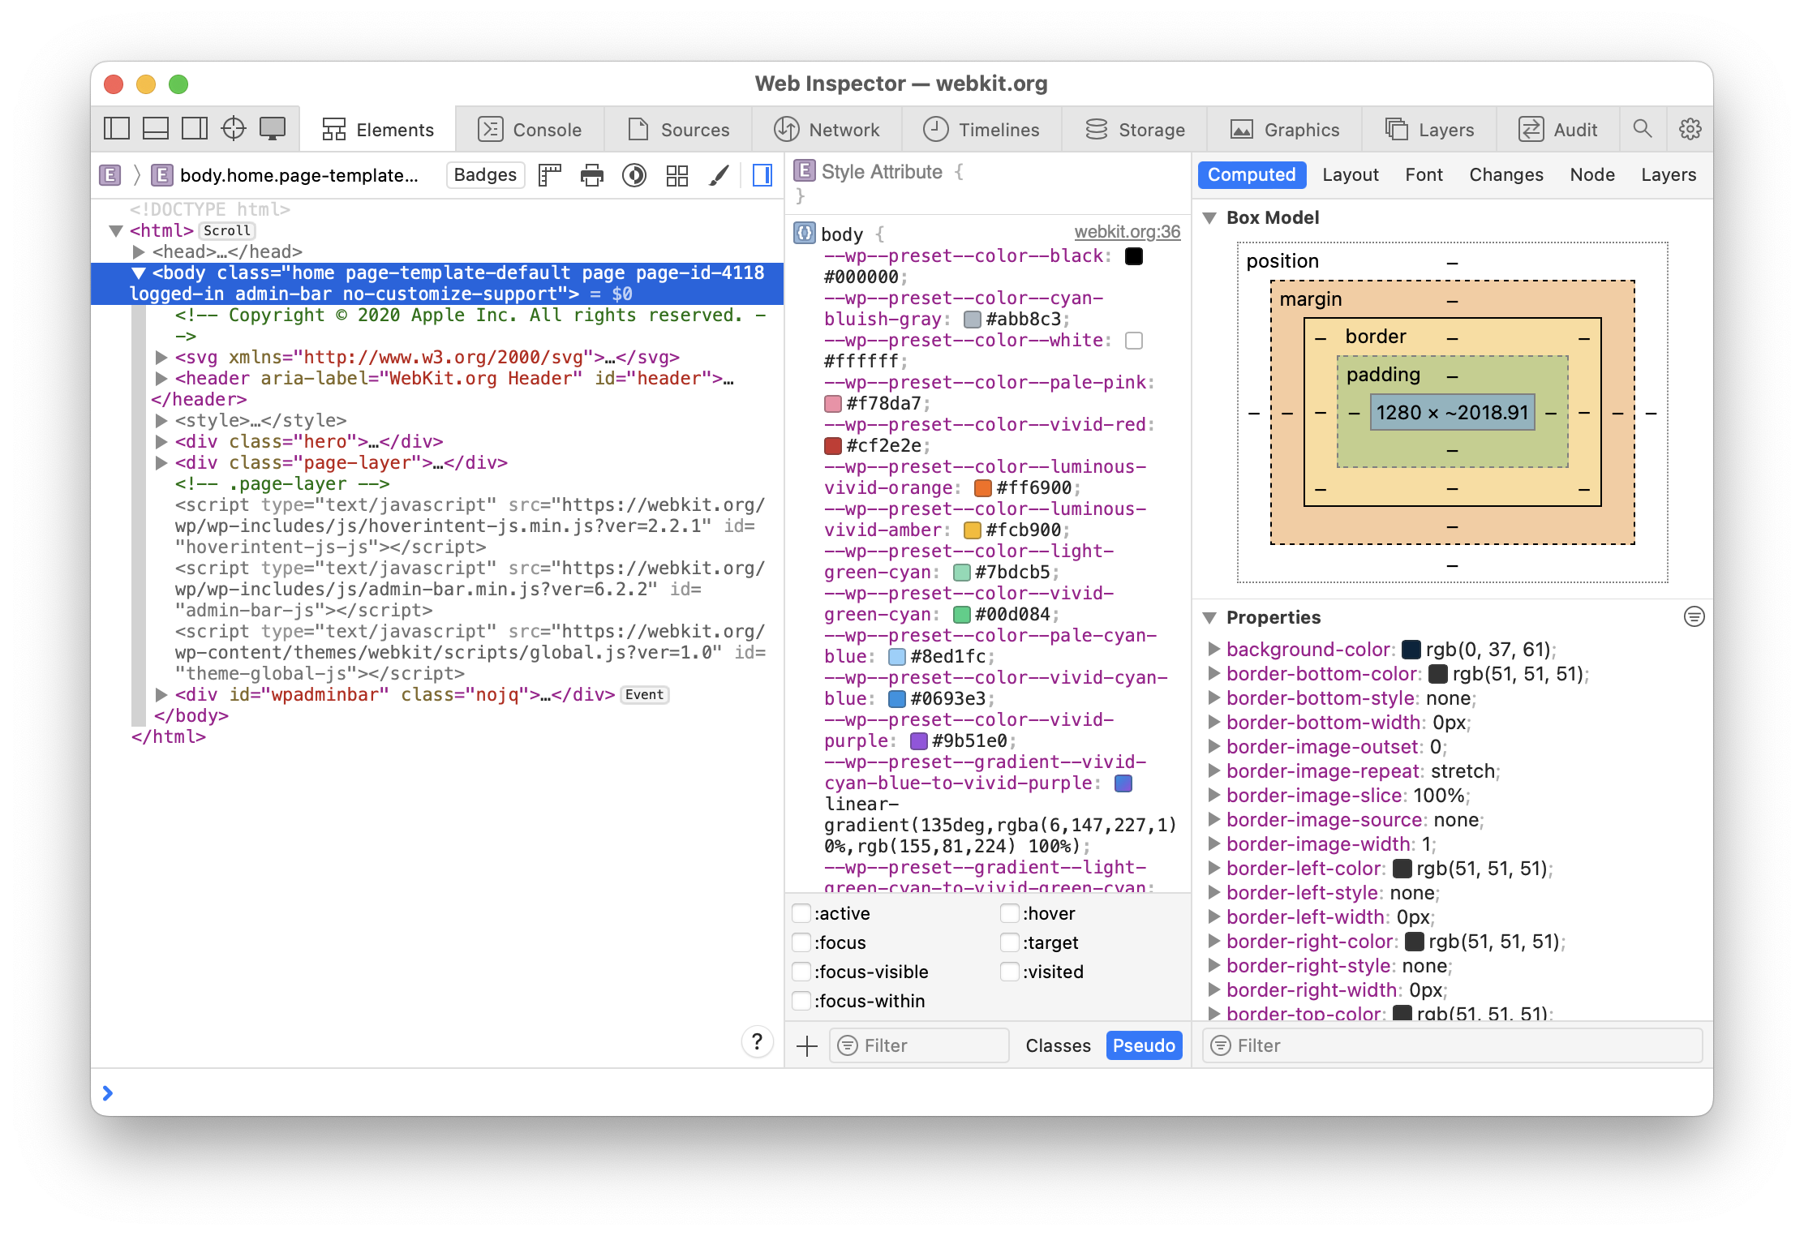The image size is (1804, 1236).
Task: Toggle the dark appearance override icon
Action: (x=634, y=175)
